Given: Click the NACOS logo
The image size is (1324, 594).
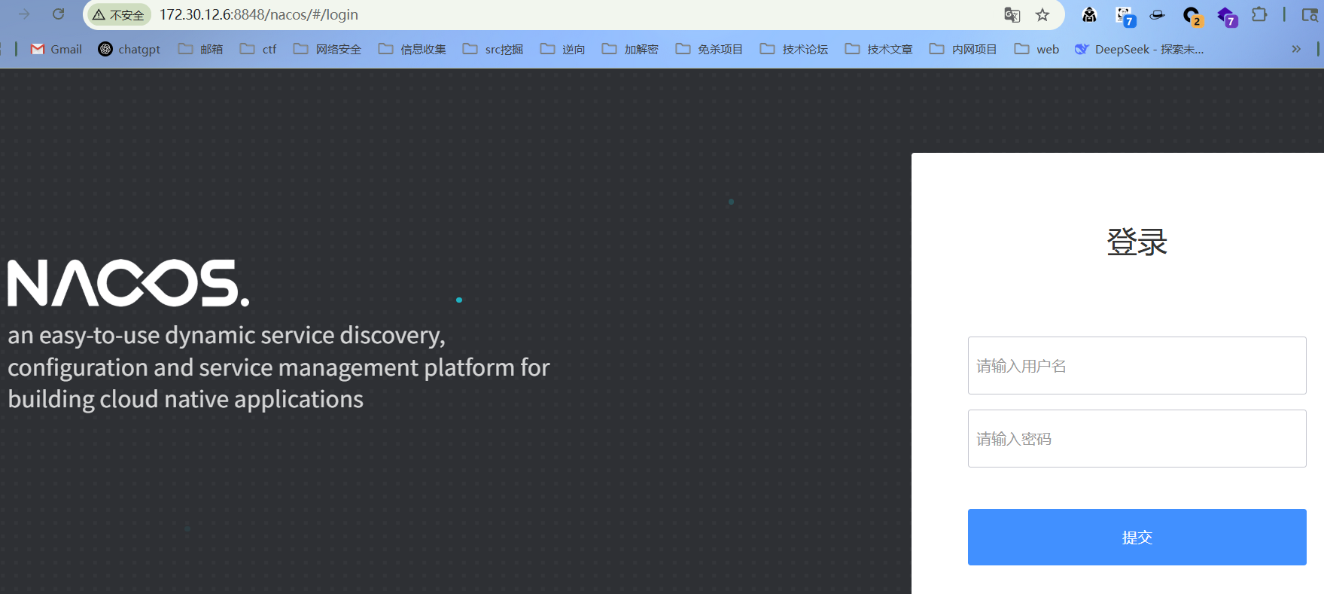Looking at the screenshot, I should pyautogui.click(x=128, y=283).
